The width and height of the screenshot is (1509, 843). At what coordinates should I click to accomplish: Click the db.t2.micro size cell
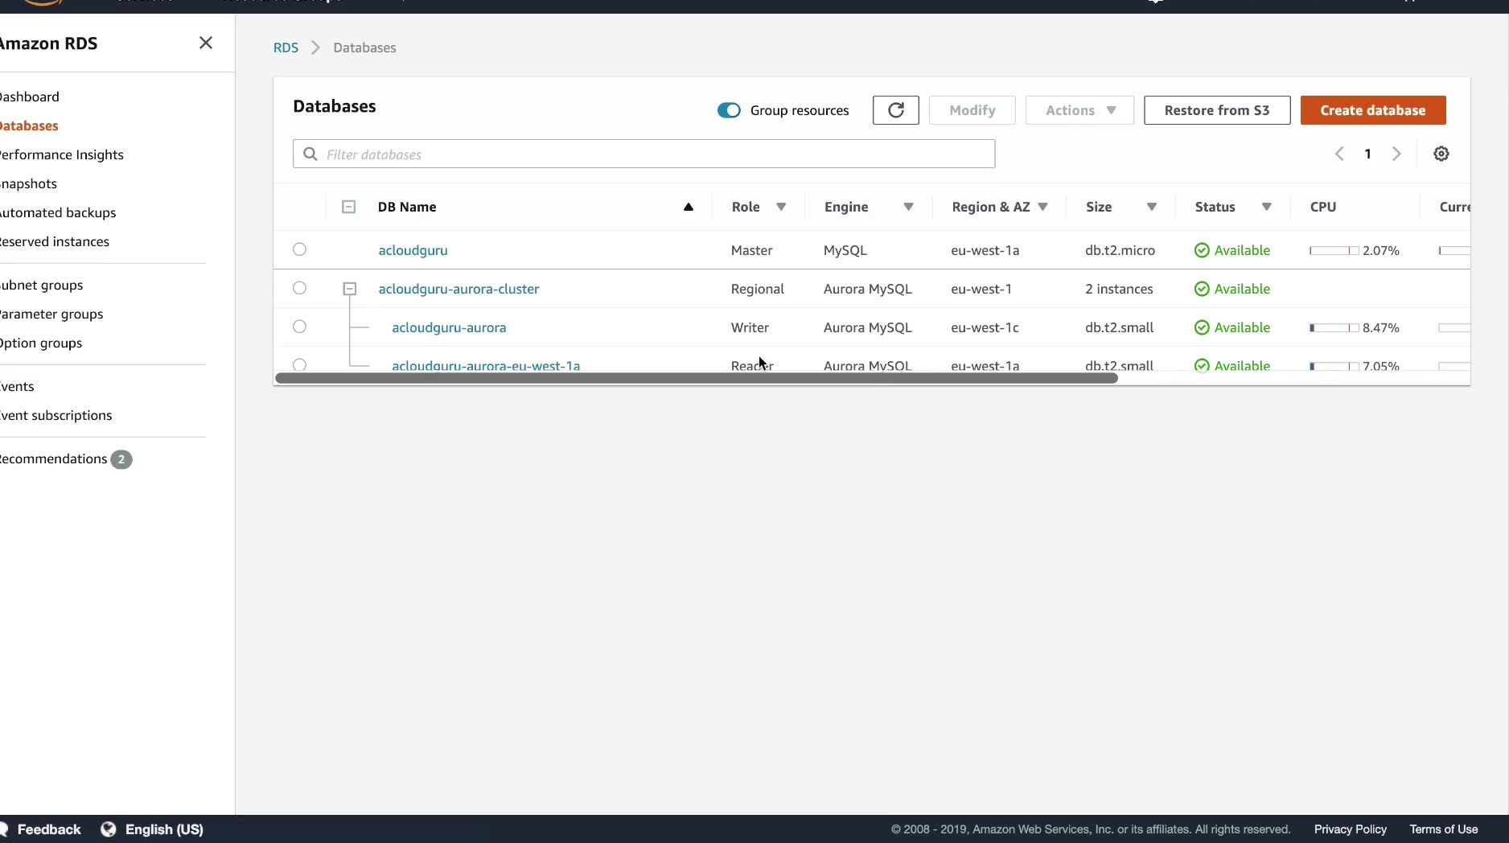click(x=1120, y=250)
